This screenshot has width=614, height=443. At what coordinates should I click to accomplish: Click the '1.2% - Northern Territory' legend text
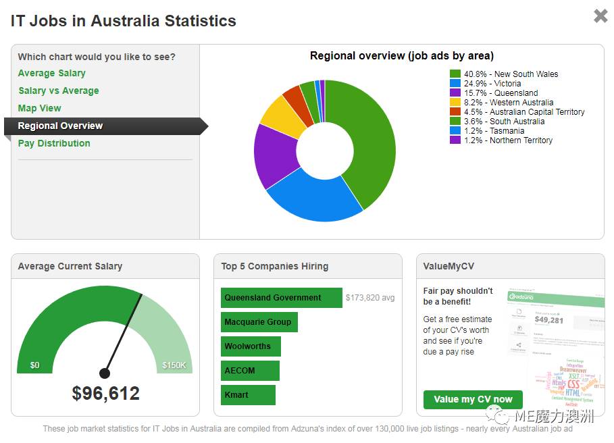508,140
